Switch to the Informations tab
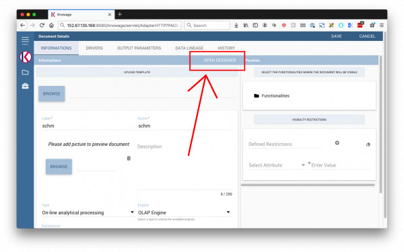The height and width of the screenshot is (252, 404). click(56, 48)
